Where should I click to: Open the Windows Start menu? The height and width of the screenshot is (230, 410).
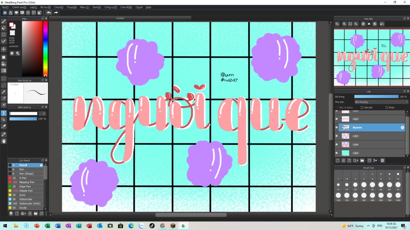tap(5, 226)
